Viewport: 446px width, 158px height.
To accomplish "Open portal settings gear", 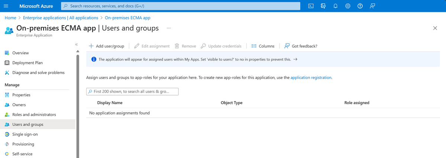I will [348, 6].
